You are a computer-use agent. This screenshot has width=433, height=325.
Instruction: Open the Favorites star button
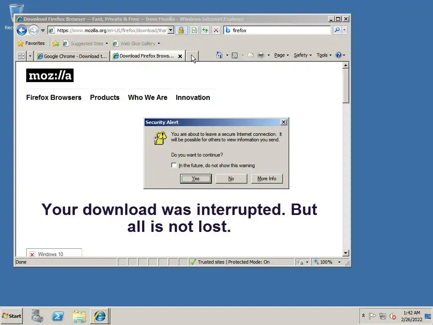(31, 44)
